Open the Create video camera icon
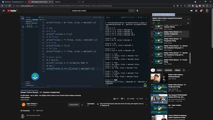 (191, 11)
